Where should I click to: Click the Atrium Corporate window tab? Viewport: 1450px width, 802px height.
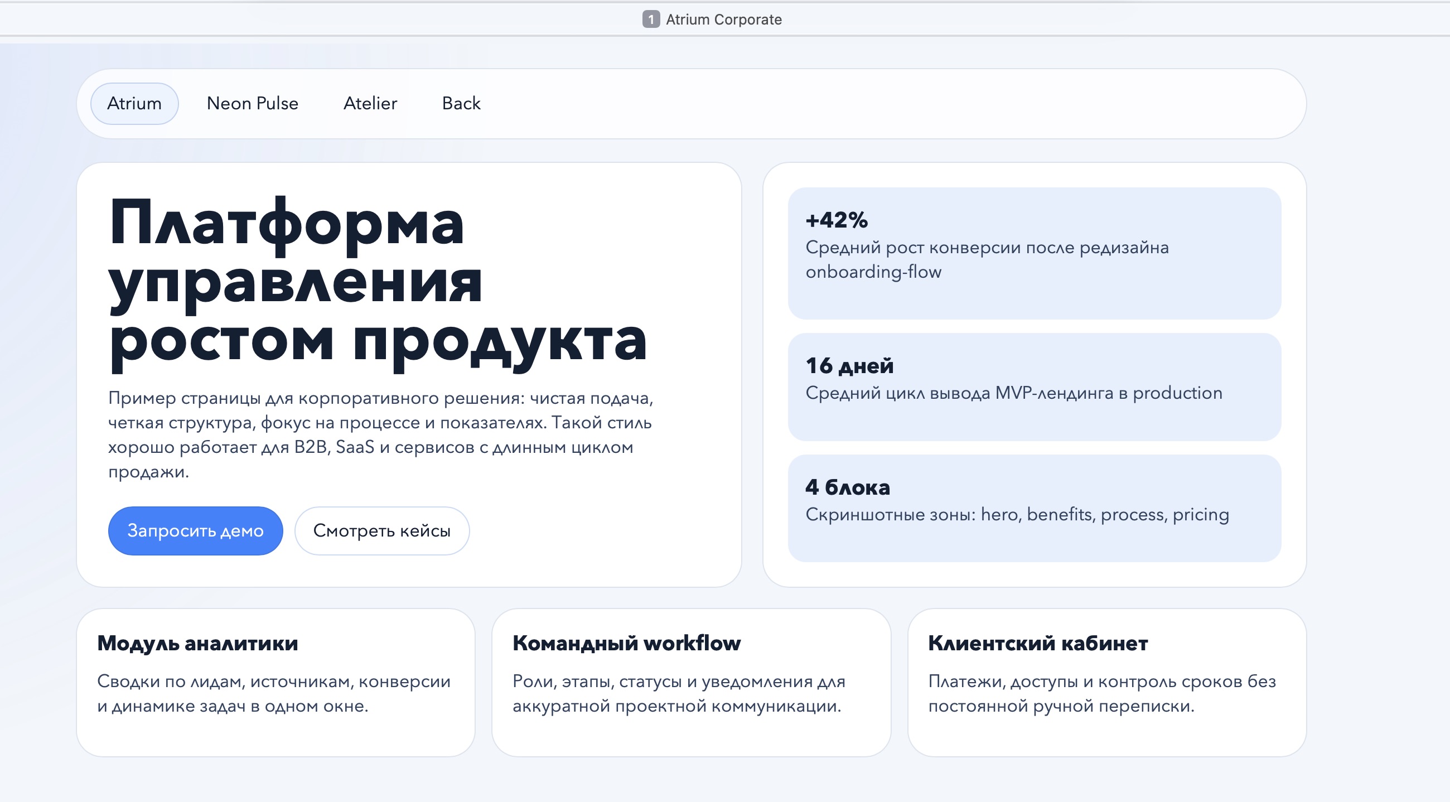click(x=723, y=19)
